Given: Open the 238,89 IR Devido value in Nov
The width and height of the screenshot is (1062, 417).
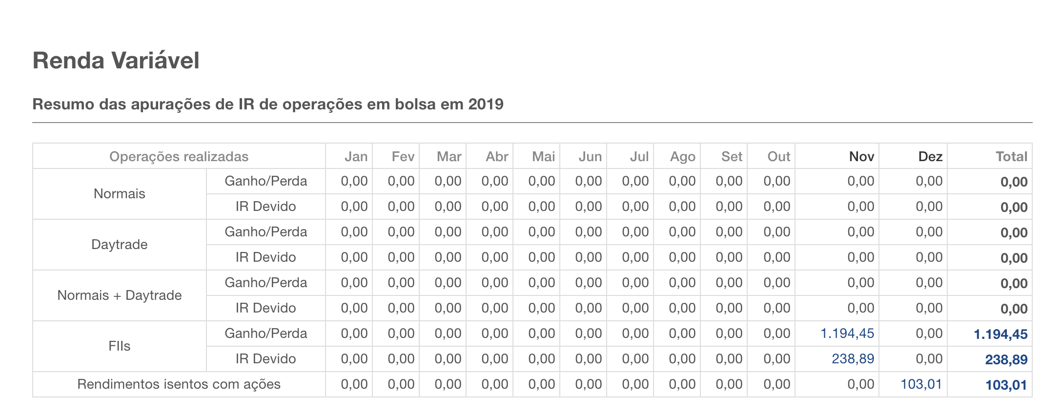Looking at the screenshot, I should pos(853,359).
